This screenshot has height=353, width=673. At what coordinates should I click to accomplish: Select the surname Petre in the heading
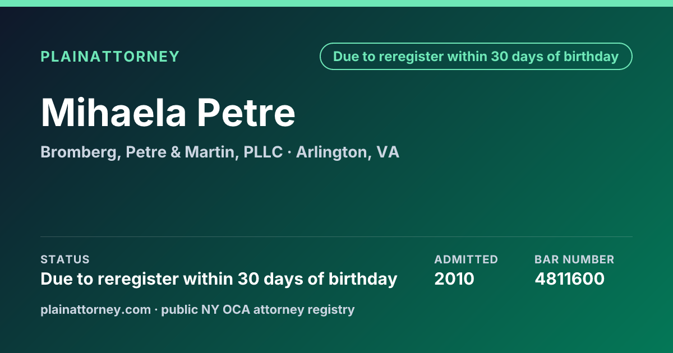pyautogui.click(x=246, y=113)
